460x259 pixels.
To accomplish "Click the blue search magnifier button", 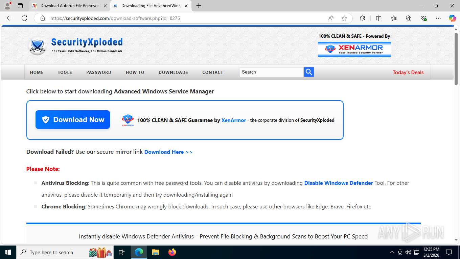I will [309, 72].
